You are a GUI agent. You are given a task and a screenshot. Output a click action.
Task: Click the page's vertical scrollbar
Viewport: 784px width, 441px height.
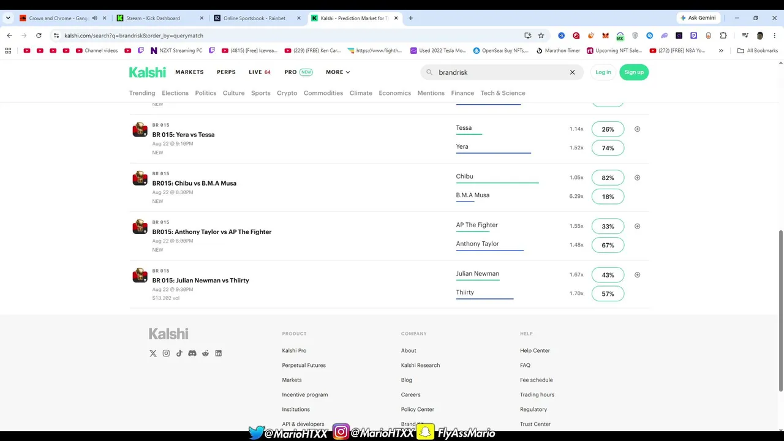pyautogui.click(x=780, y=311)
